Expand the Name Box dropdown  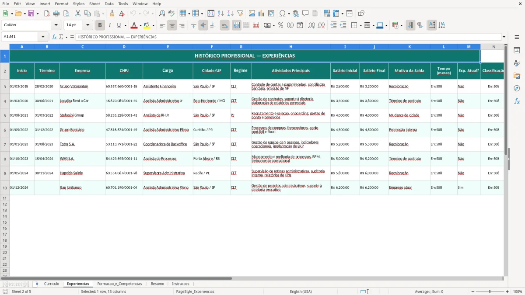tap(43, 37)
